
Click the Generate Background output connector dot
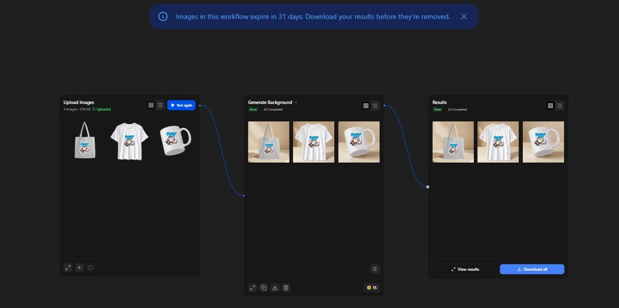tap(384, 105)
